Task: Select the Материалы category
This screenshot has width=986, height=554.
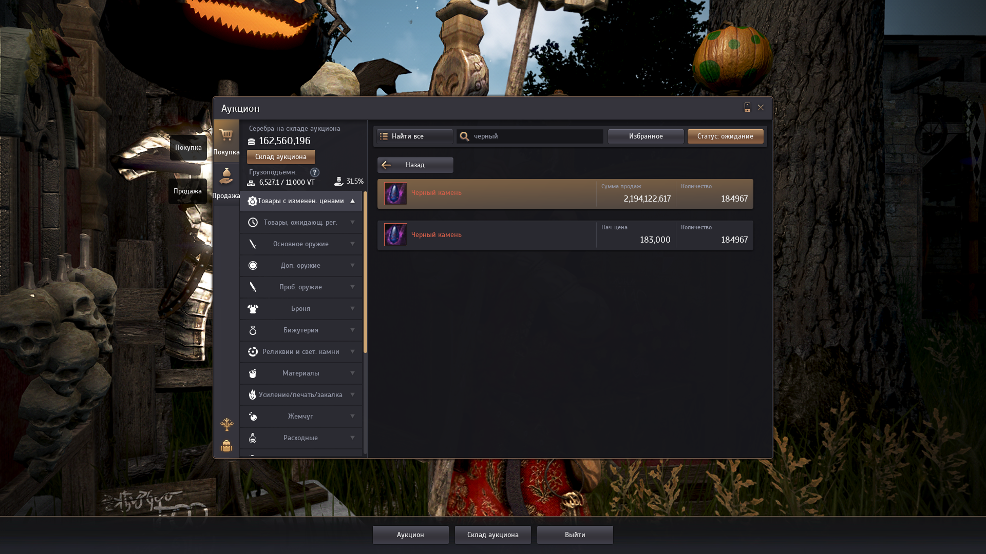Action: 300,373
